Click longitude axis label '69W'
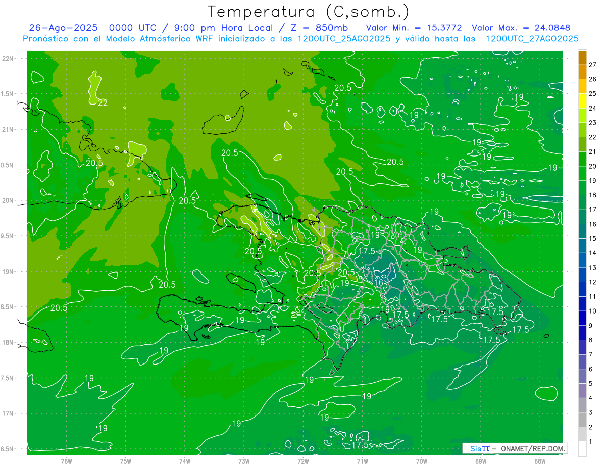This screenshot has width=606, height=468. (481, 461)
